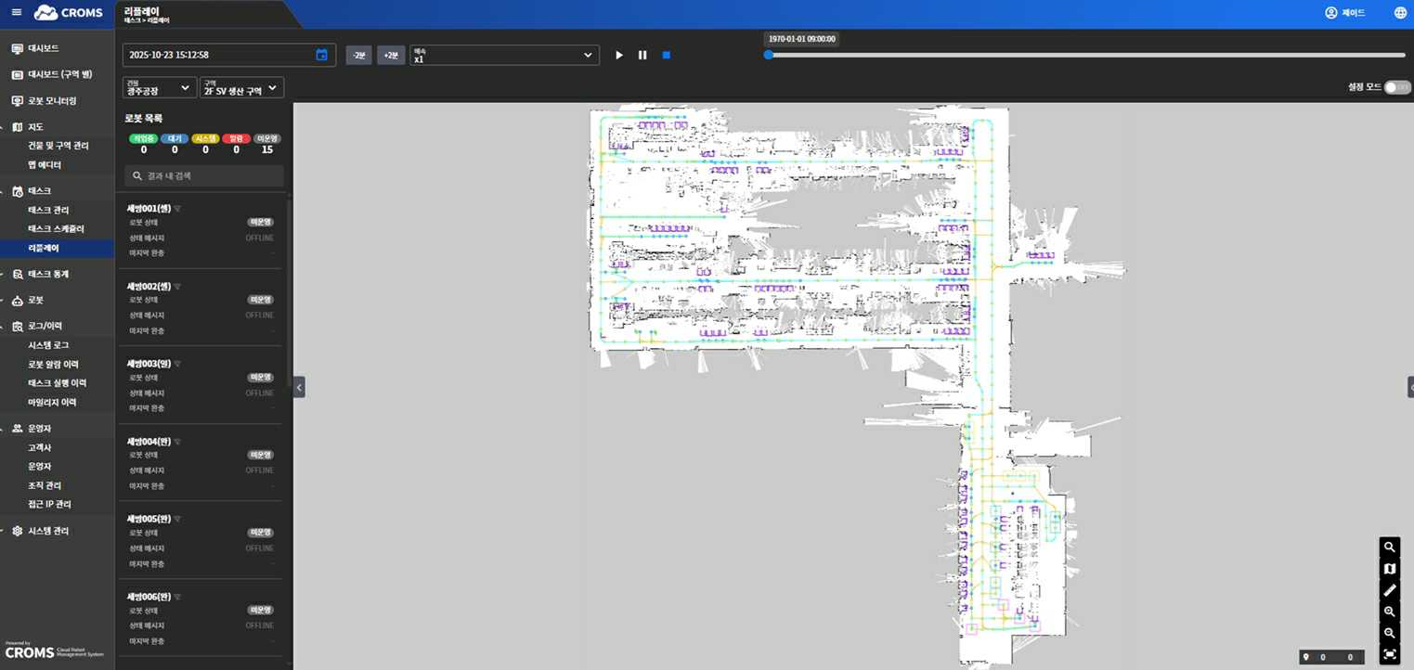Pause the replay playback
This screenshot has height=670, width=1414.
[x=642, y=55]
